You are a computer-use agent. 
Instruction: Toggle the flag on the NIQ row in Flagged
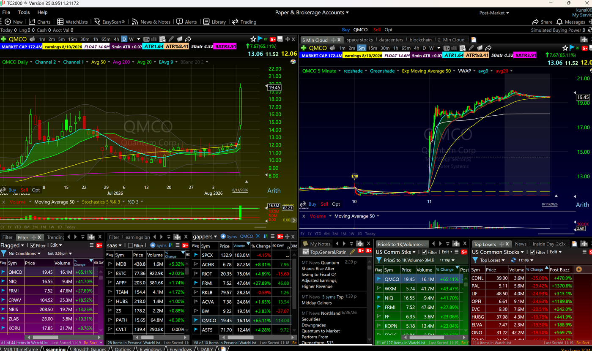[x=3, y=281]
